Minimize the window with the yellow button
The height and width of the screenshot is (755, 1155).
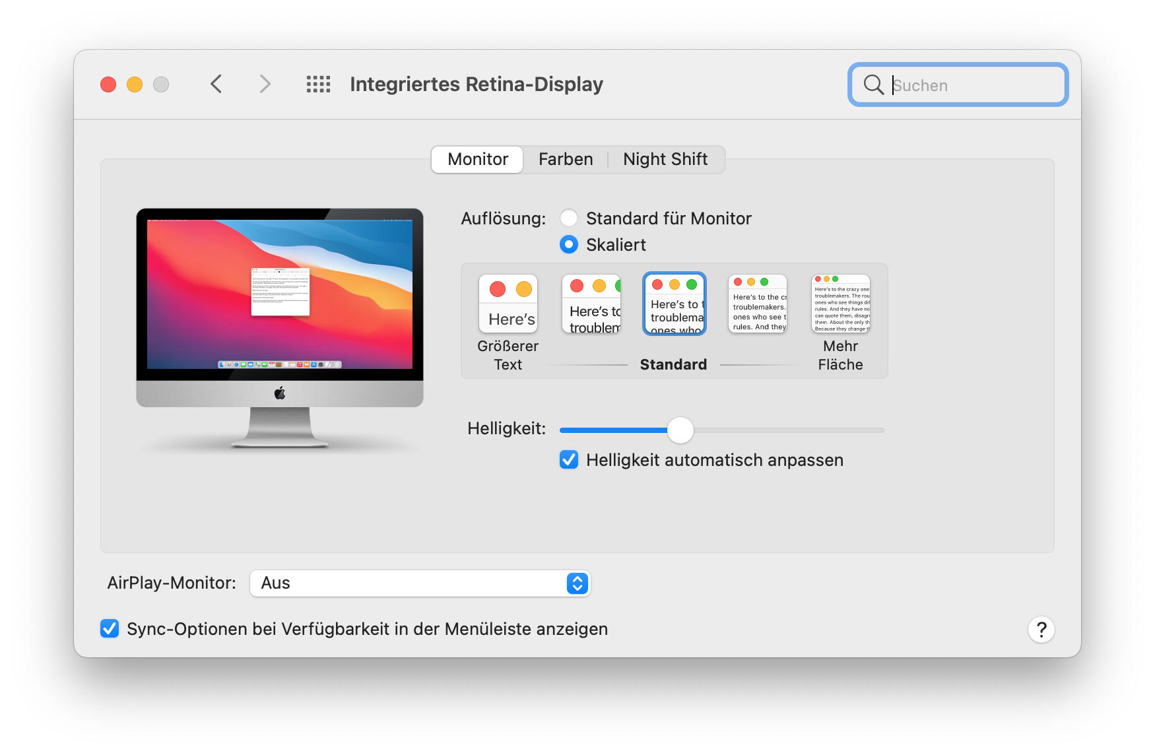pos(135,84)
